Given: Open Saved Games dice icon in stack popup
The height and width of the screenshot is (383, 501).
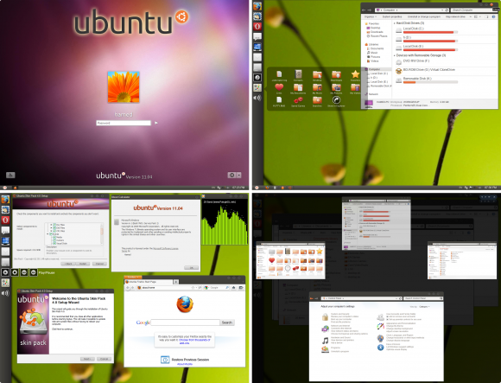Looking at the screenshot, I should [x=298, y=100].
